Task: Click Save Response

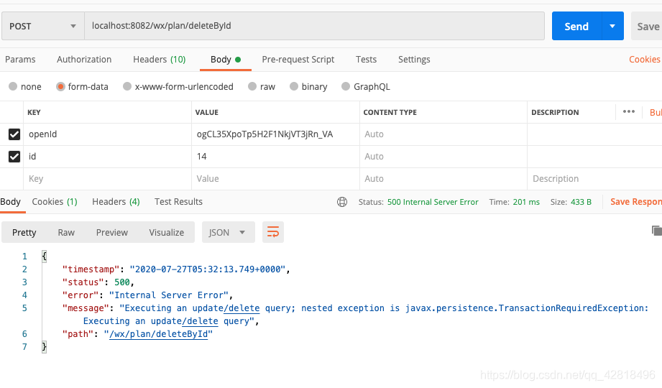Action: (x=636, y=202)
